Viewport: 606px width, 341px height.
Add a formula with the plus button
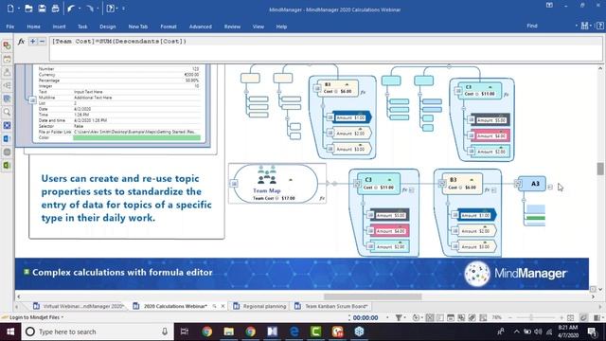(x=33, y=42)
